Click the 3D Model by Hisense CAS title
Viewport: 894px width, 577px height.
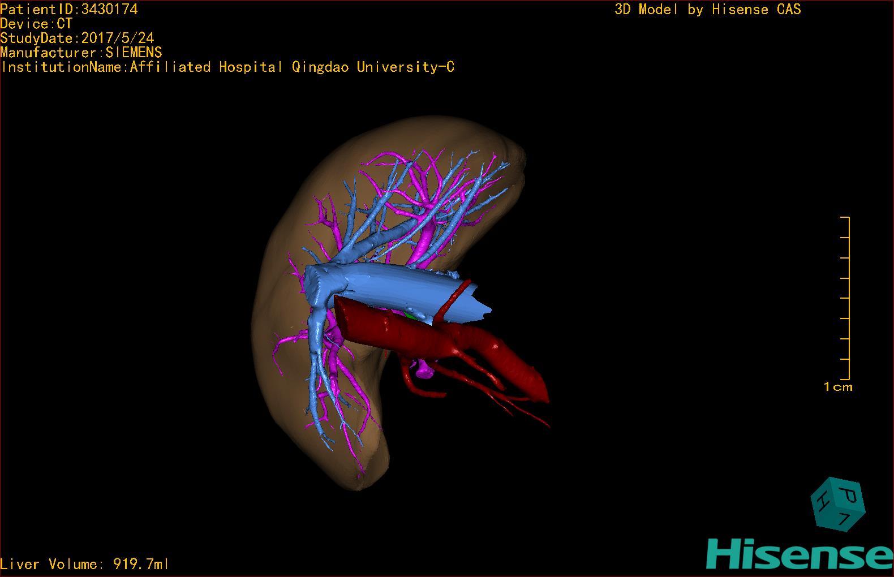[707, 9]
